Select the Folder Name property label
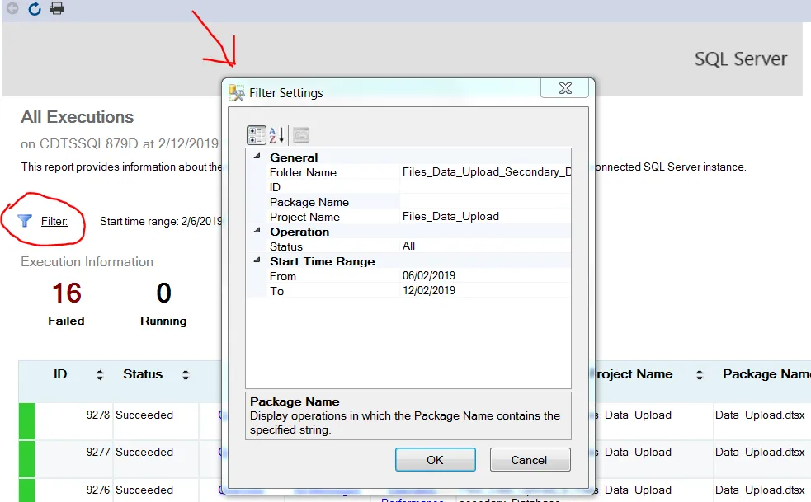Viewport: 811px width, 502px height. point(303,172)
